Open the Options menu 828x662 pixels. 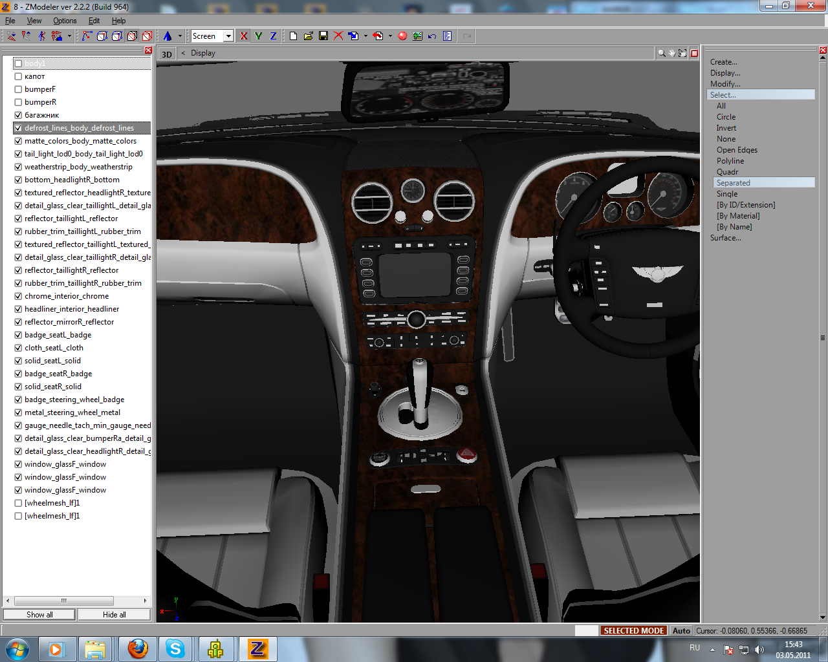coord(65,21)
